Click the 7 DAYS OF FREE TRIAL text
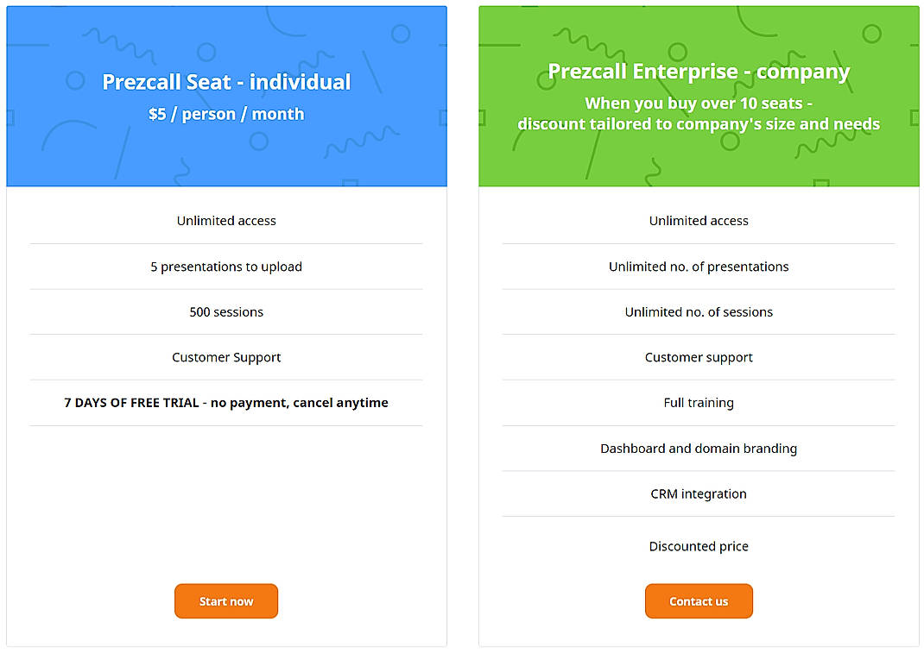Screen dimensions: 924x653 point(226,402)
